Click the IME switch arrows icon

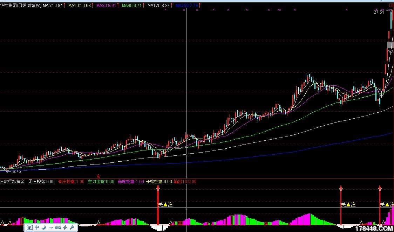[65, 227]
